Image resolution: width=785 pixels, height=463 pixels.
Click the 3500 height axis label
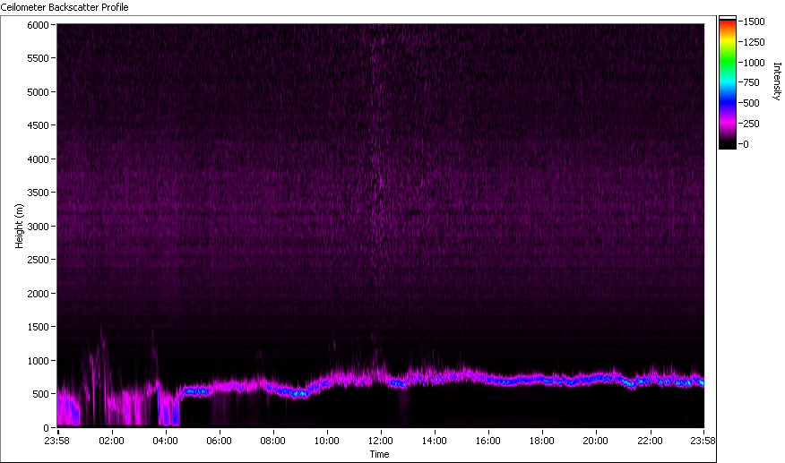tap(38, 193)
